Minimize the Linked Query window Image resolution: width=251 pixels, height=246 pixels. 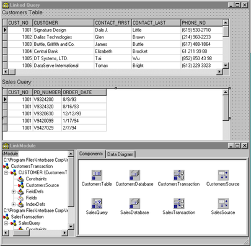[x=231, y=5]
